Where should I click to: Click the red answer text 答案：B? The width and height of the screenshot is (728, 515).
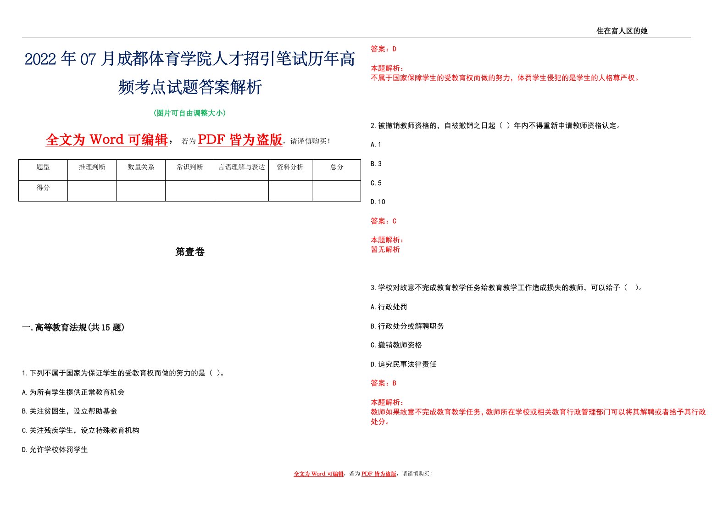point(383,383)
